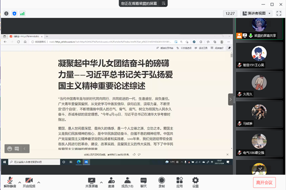Enter full screen mode
This screenshot has height=190, width=286.
[x=279, y=13]
